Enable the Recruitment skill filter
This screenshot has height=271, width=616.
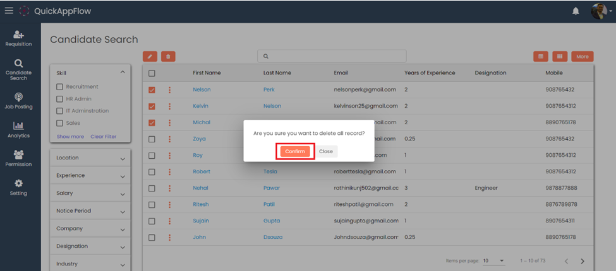coord(60,87)
